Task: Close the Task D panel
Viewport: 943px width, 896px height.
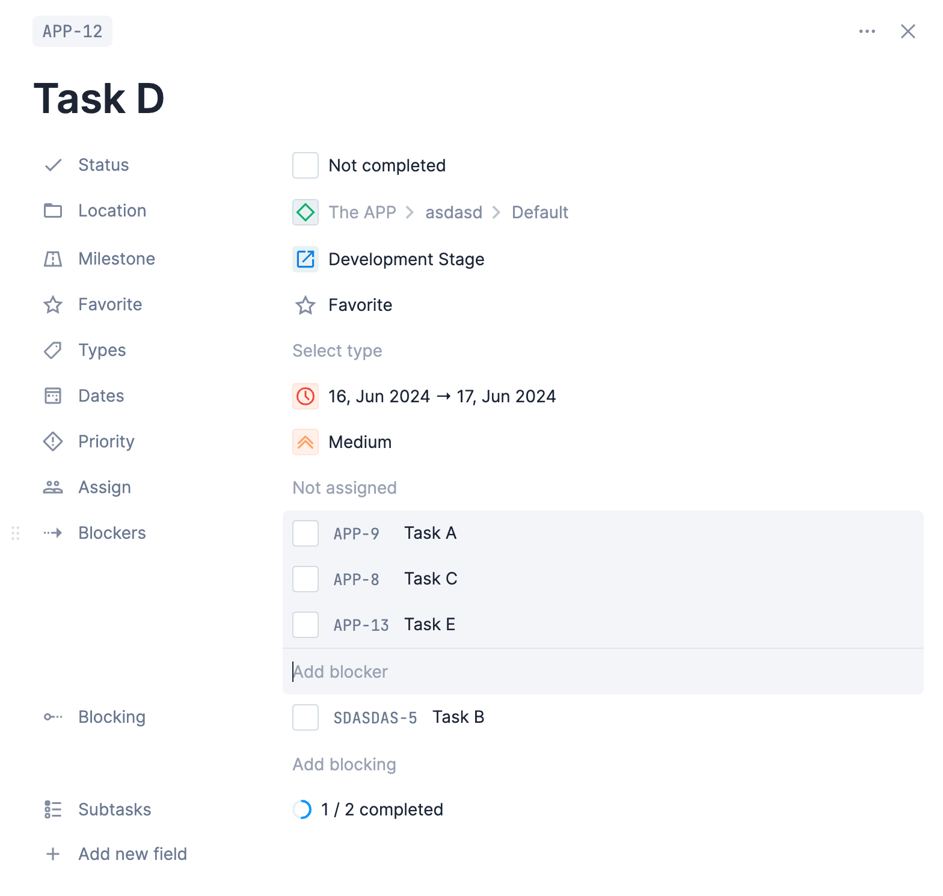Action: (908, 31)
